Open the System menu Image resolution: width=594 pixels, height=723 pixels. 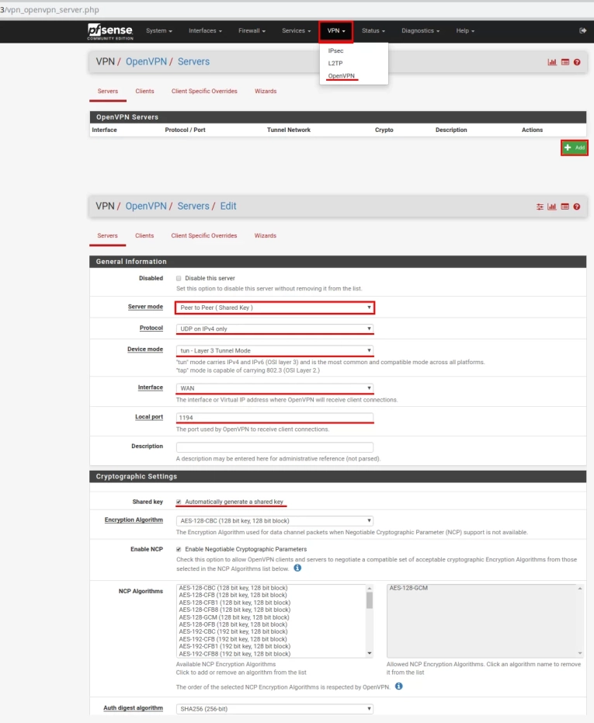point(159,31)
